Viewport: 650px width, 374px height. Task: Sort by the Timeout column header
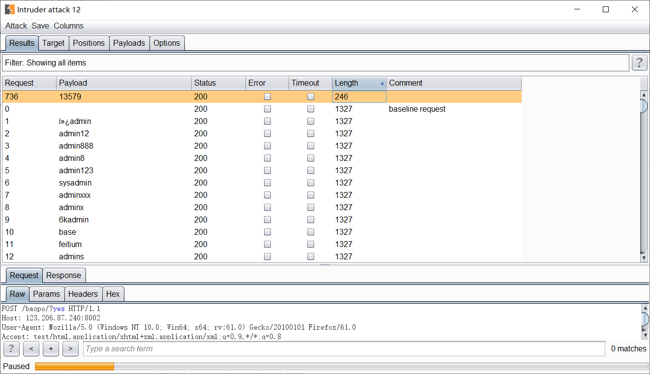(310, 83)
